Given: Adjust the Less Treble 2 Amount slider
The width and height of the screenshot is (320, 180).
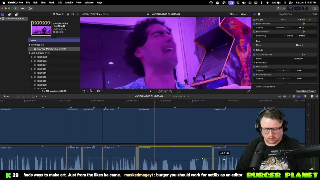Looking at the screenshot, I should coord(283,71).
